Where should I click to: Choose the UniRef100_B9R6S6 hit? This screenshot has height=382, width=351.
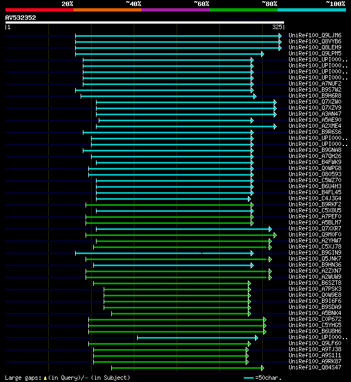pyautogui.click(x=315, y=132)
